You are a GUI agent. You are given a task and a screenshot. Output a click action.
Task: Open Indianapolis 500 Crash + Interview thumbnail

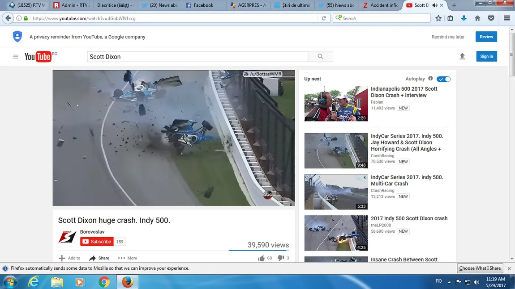(336, 104)
